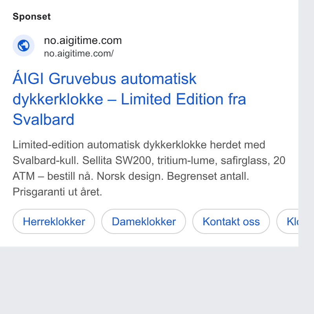314x314 pixels.
Task: Click the Begrenset antall phrase
Action: pos(208,176)
